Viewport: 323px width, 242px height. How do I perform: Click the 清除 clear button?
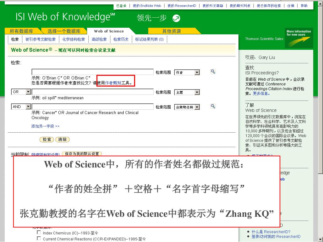[62, 140]
